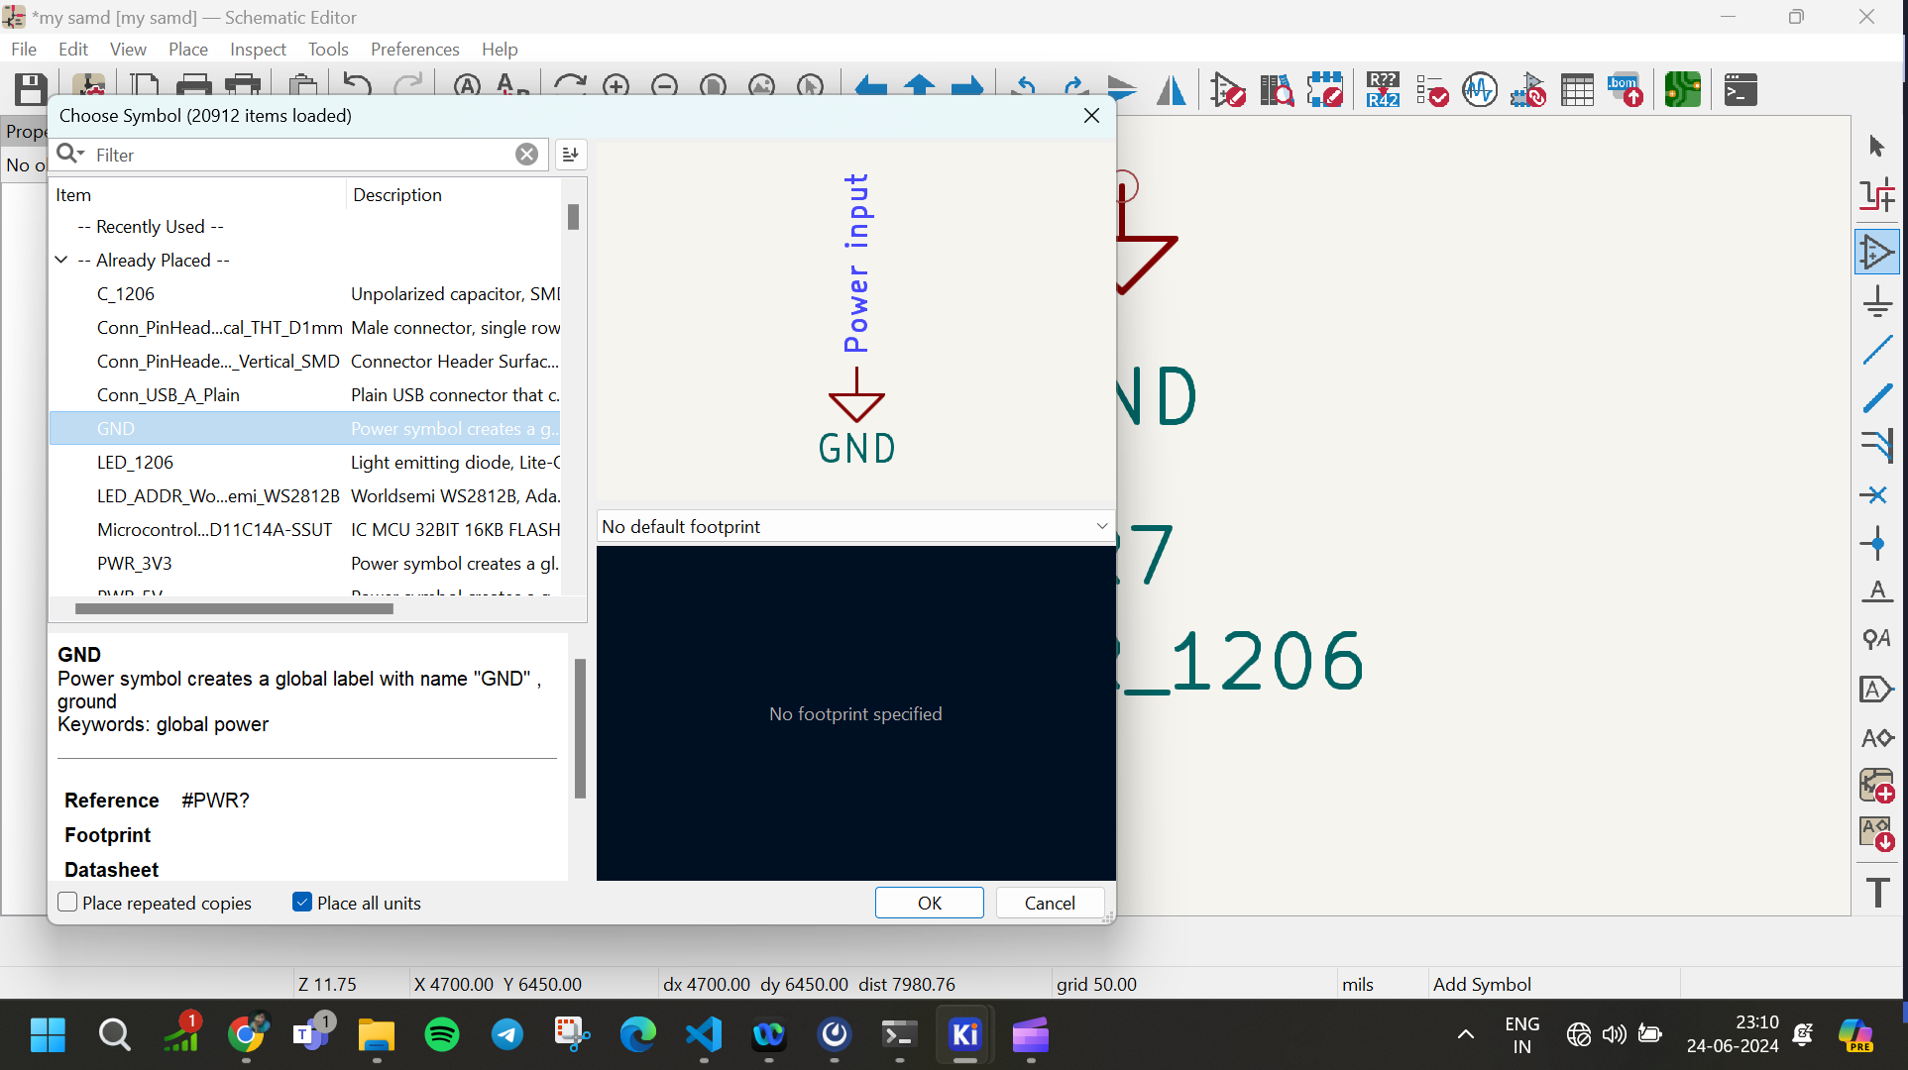This screenshot has width=1908, height=1070.
Task: Select Add Bus tool
Action: pyautogui.click(x=1877, y=398)
